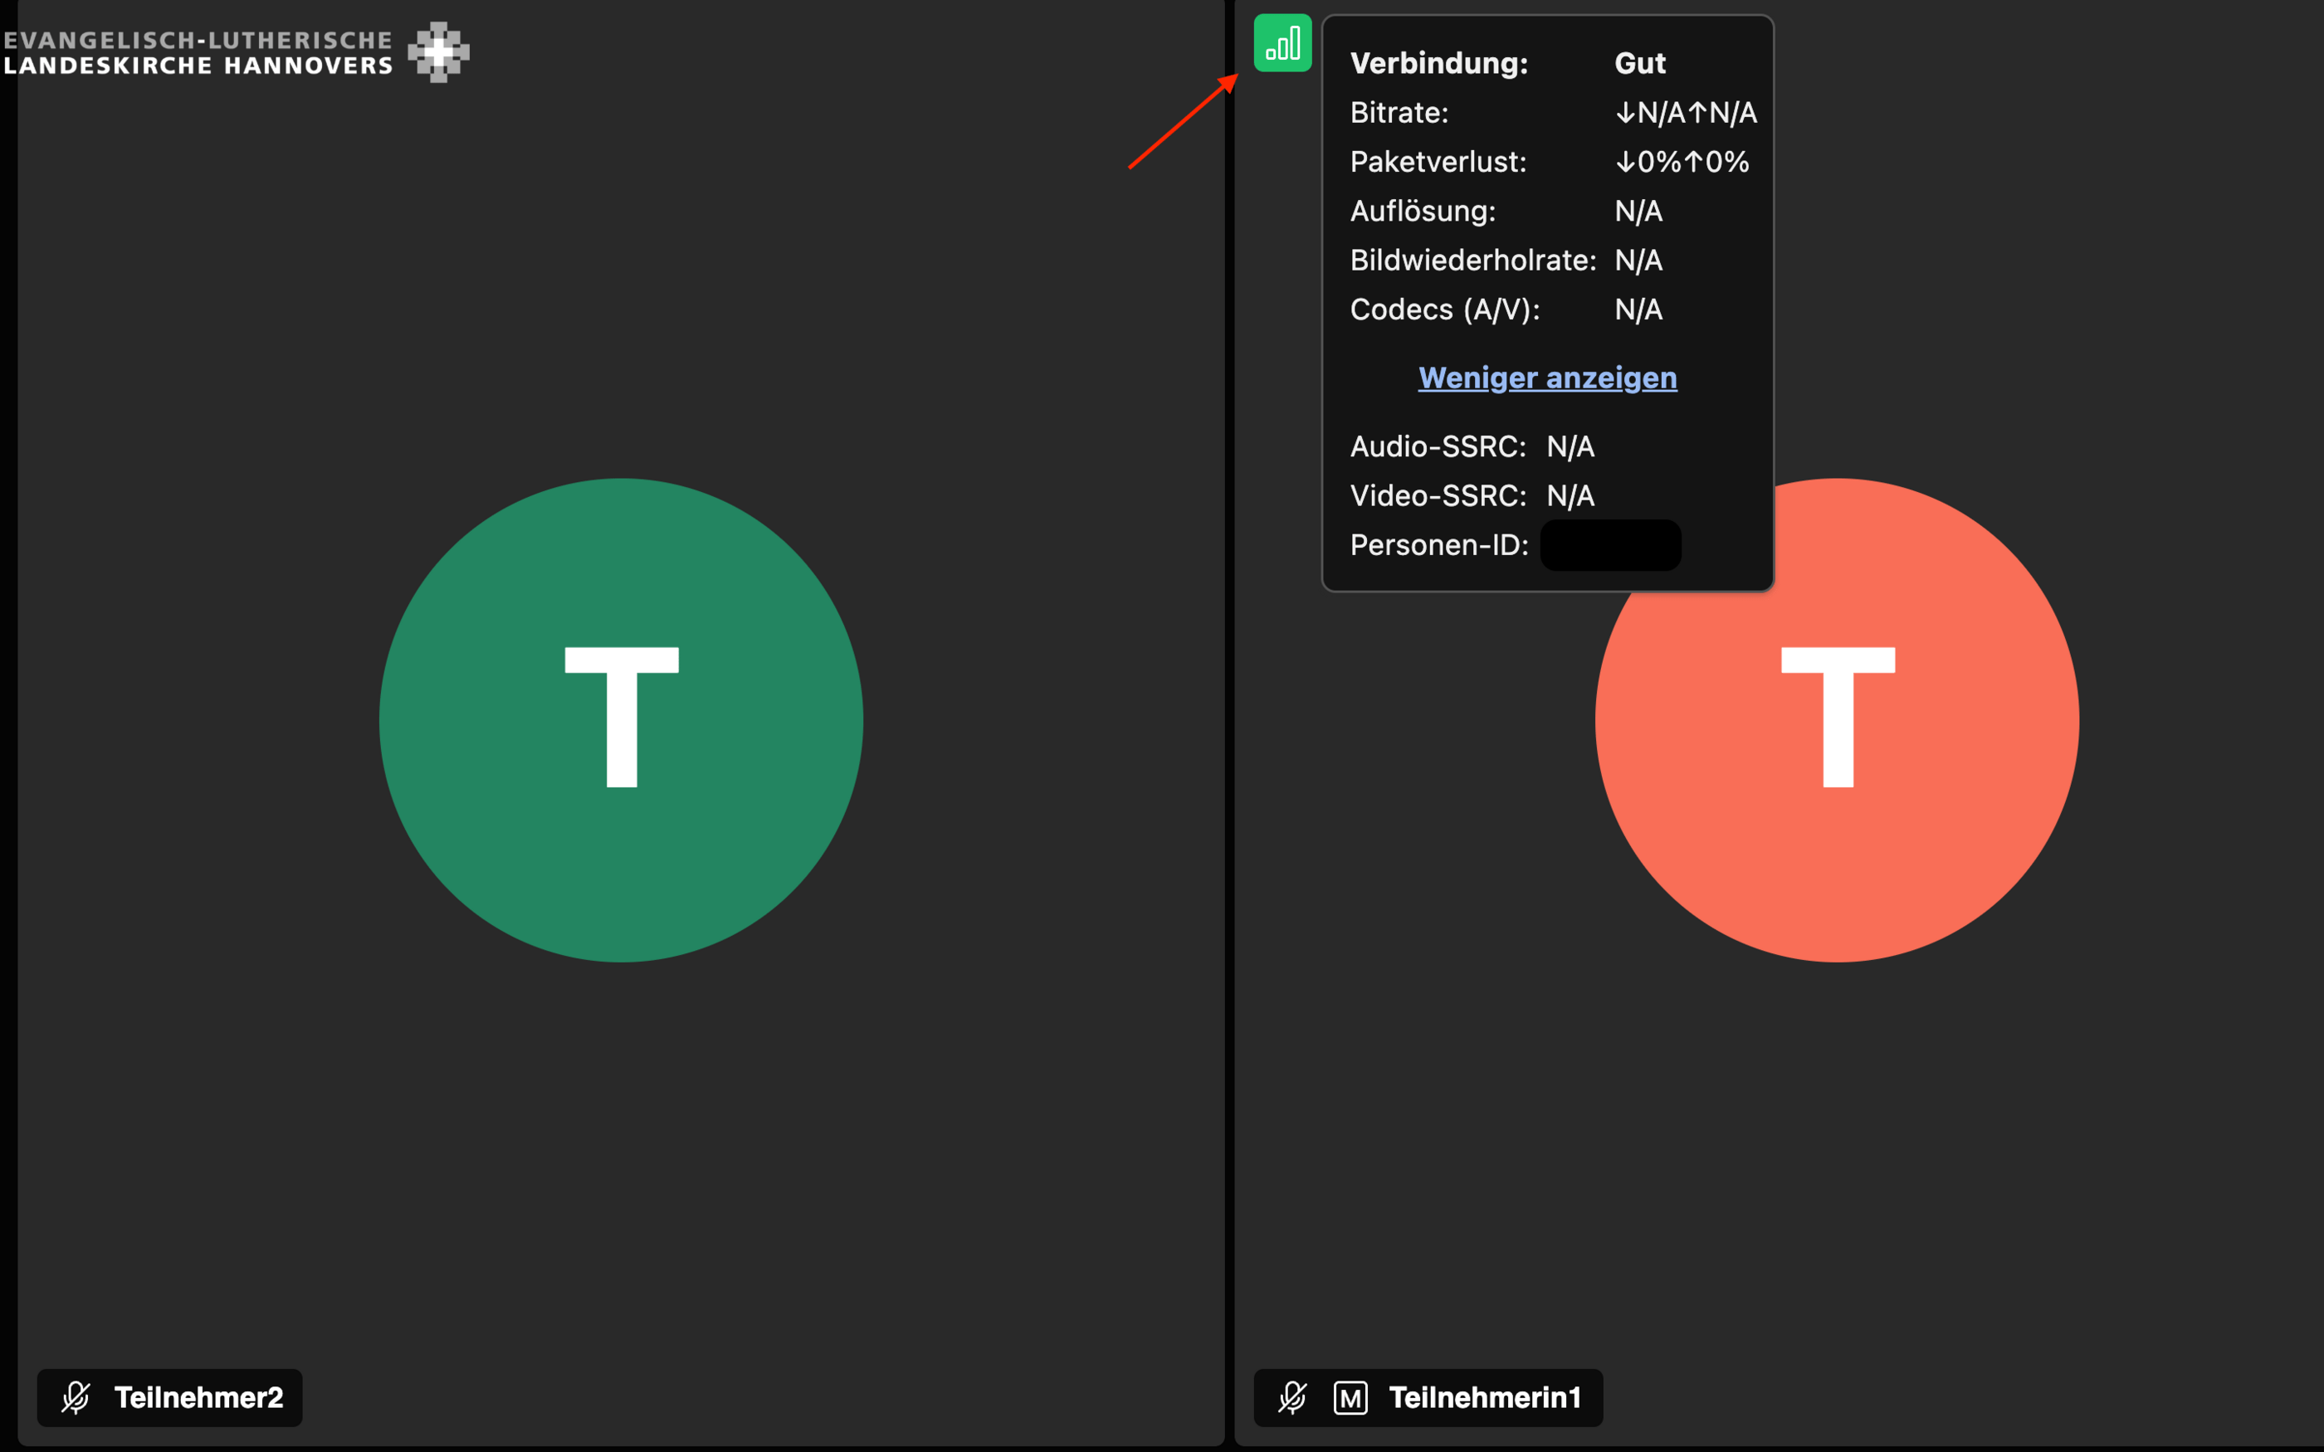
Task: Click the Gut connection status value
Action: [x=1640, y=63]
